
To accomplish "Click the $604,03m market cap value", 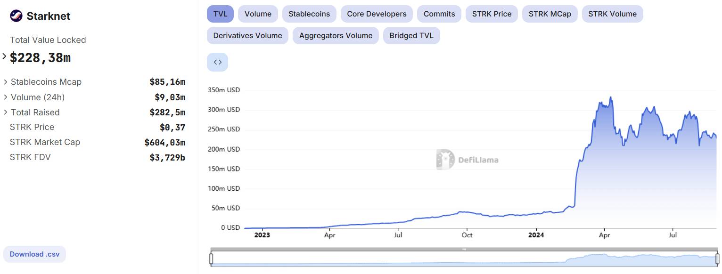I will (165, 142).
